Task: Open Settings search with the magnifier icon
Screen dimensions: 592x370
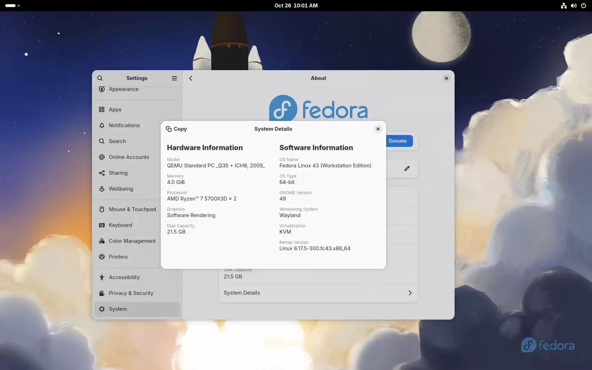Action: click(x=100, y=78)
